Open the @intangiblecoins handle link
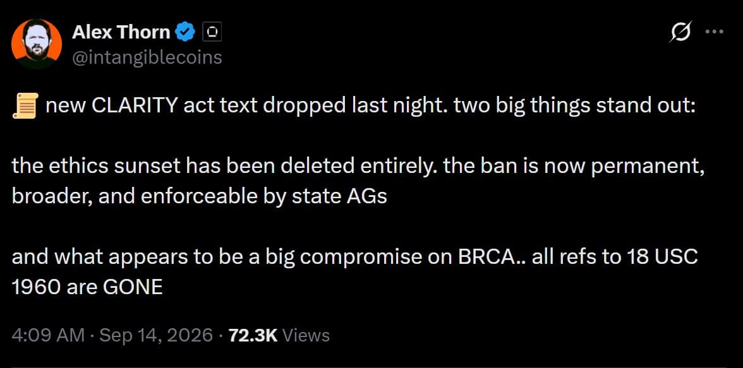This screenshot has height=368, width=743. (x=147, y=57)
